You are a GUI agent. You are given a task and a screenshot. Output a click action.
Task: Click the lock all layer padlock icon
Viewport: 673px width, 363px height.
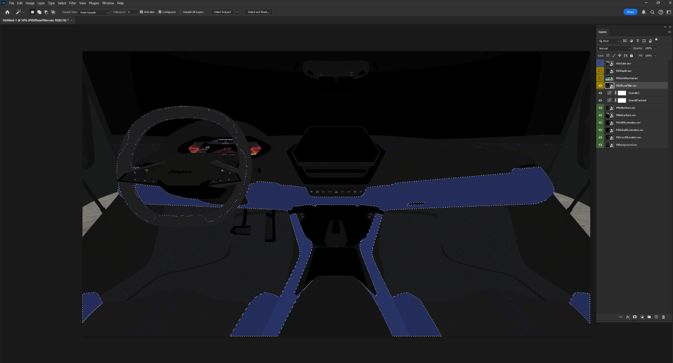click(x=632, y=56)
